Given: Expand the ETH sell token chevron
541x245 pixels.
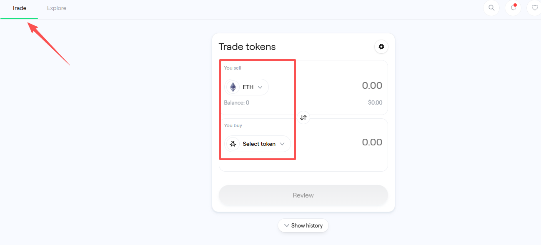Looking at the screenshot, I should tap(260, 87).
